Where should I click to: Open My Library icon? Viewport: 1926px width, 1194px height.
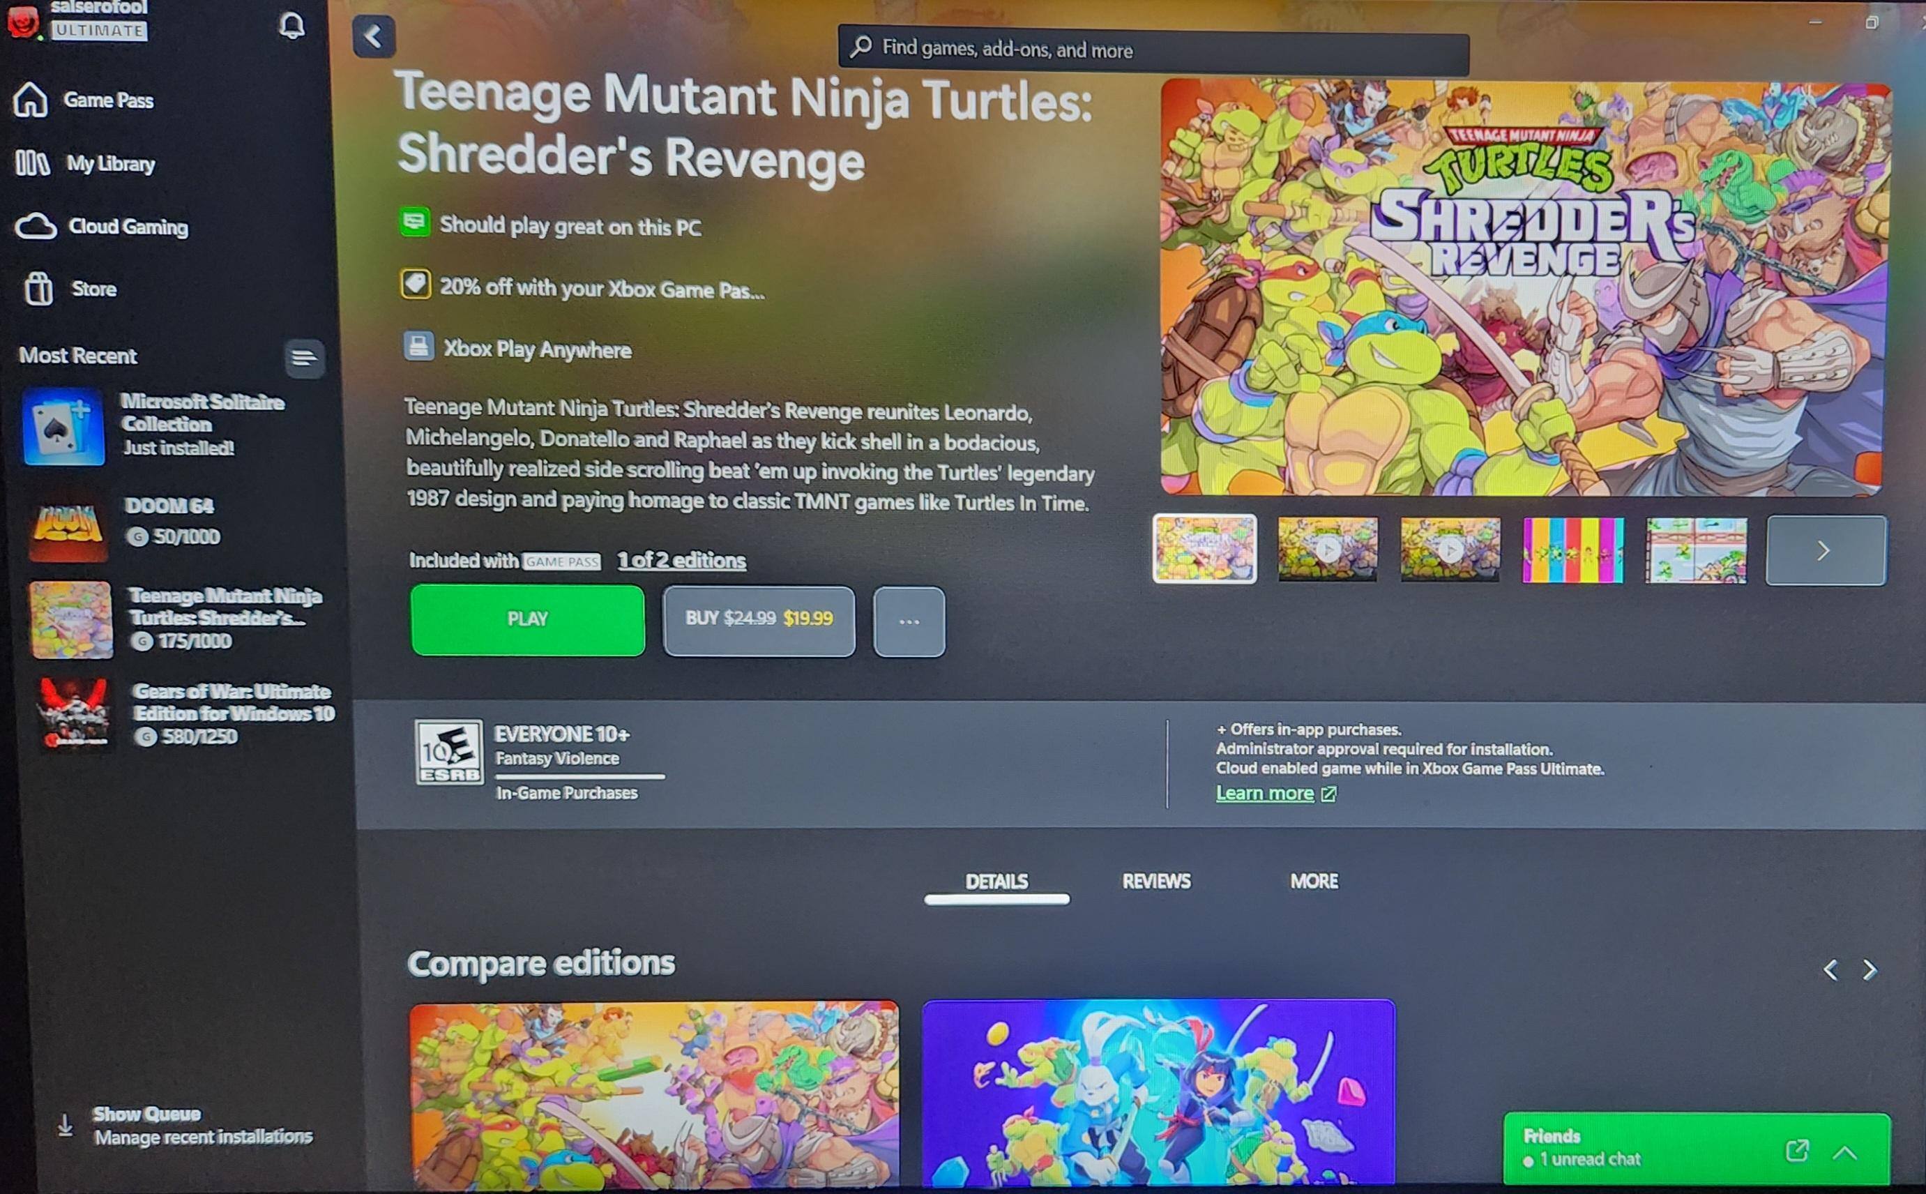(32, 163)
